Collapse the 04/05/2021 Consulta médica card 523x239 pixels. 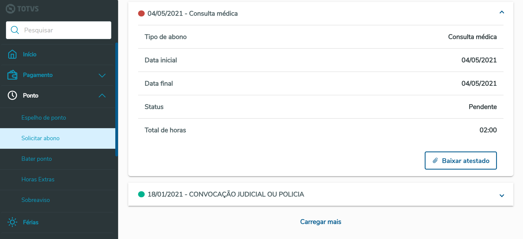[502, 12]
